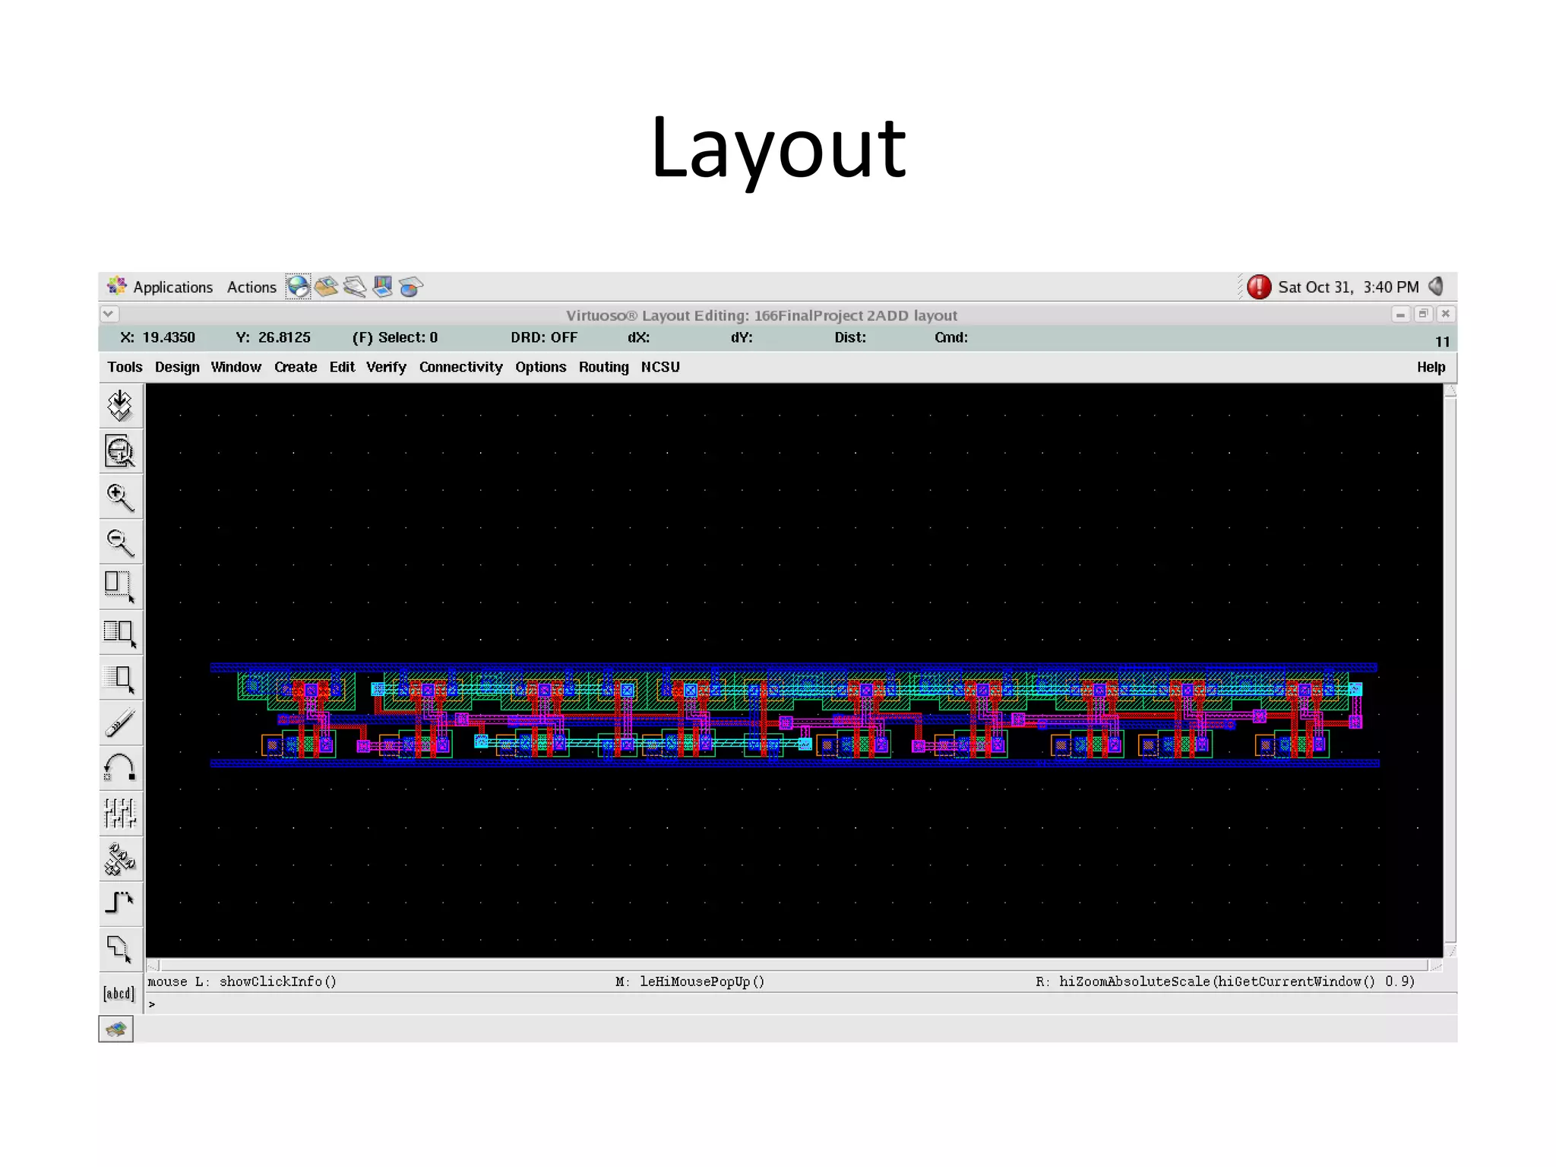Click the vertical scrollbar of the layout canvas

(x=1450, y=669)
